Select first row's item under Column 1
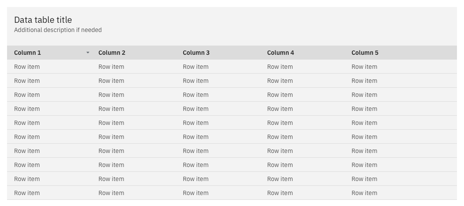 pyautogui.click(x=27, y=67)
